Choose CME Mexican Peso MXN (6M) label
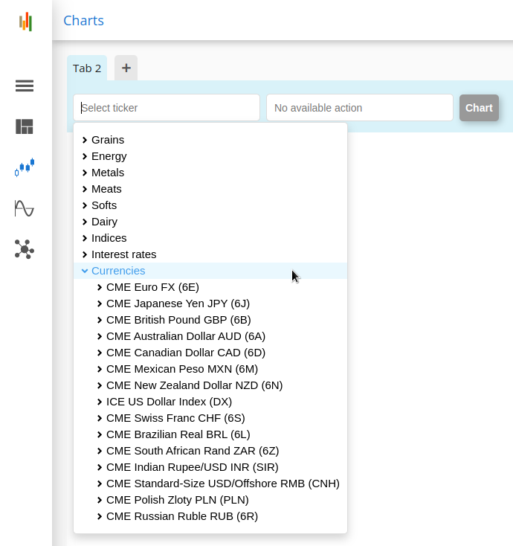 [x=182, y=369]
